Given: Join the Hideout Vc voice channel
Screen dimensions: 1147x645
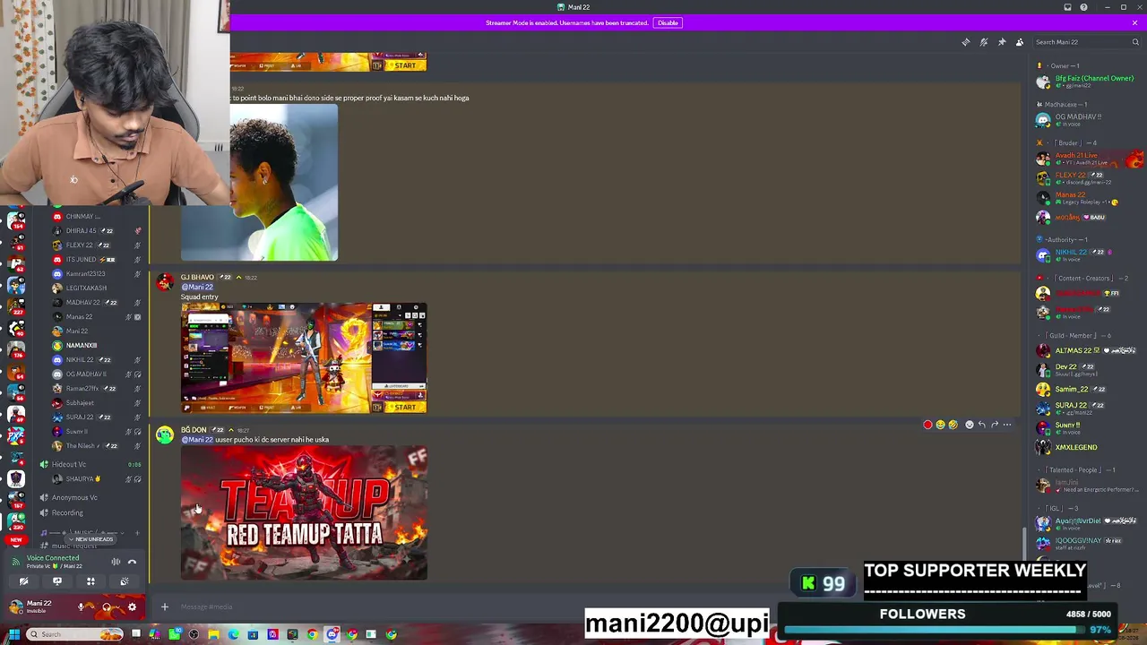Looking at the screenshot, I should tap(68, 464).
